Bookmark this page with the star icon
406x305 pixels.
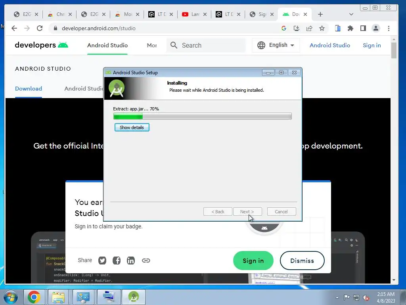322,28
